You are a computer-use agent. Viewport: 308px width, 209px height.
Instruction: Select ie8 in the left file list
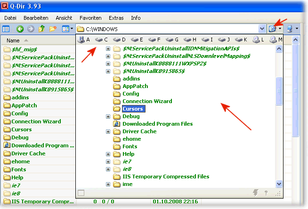16,193
